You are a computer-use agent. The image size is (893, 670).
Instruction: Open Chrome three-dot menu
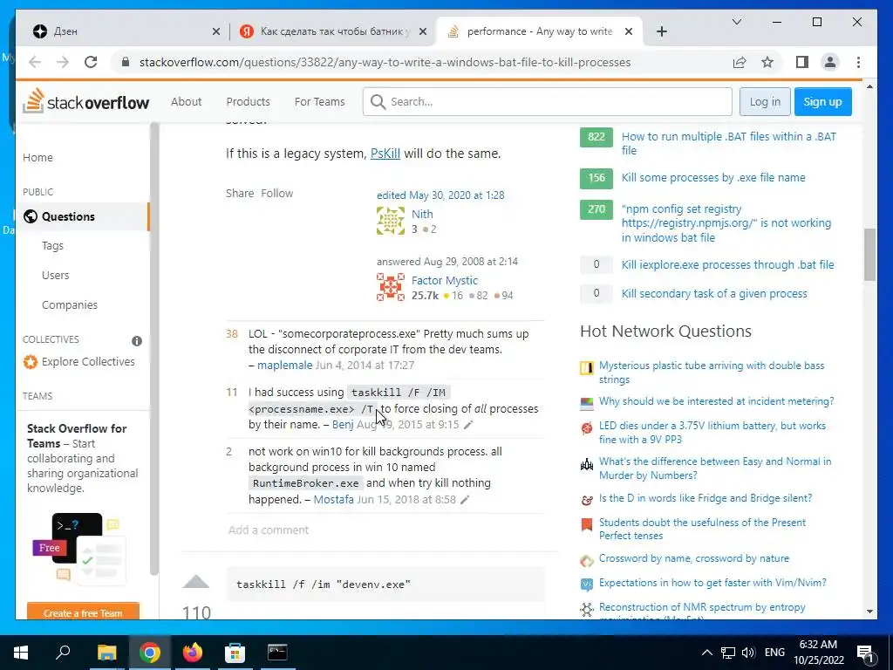point(858,62)
